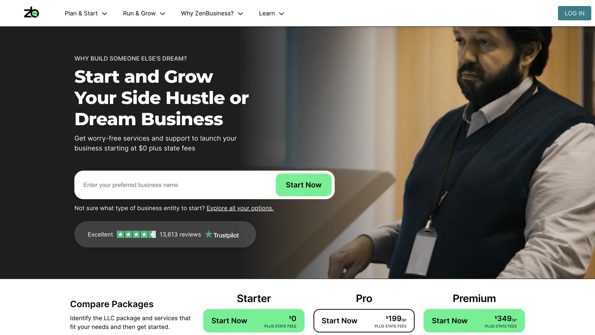
Task: Open the Run & Grow menu
Action: pyautogui.click(x=139, y=13)
